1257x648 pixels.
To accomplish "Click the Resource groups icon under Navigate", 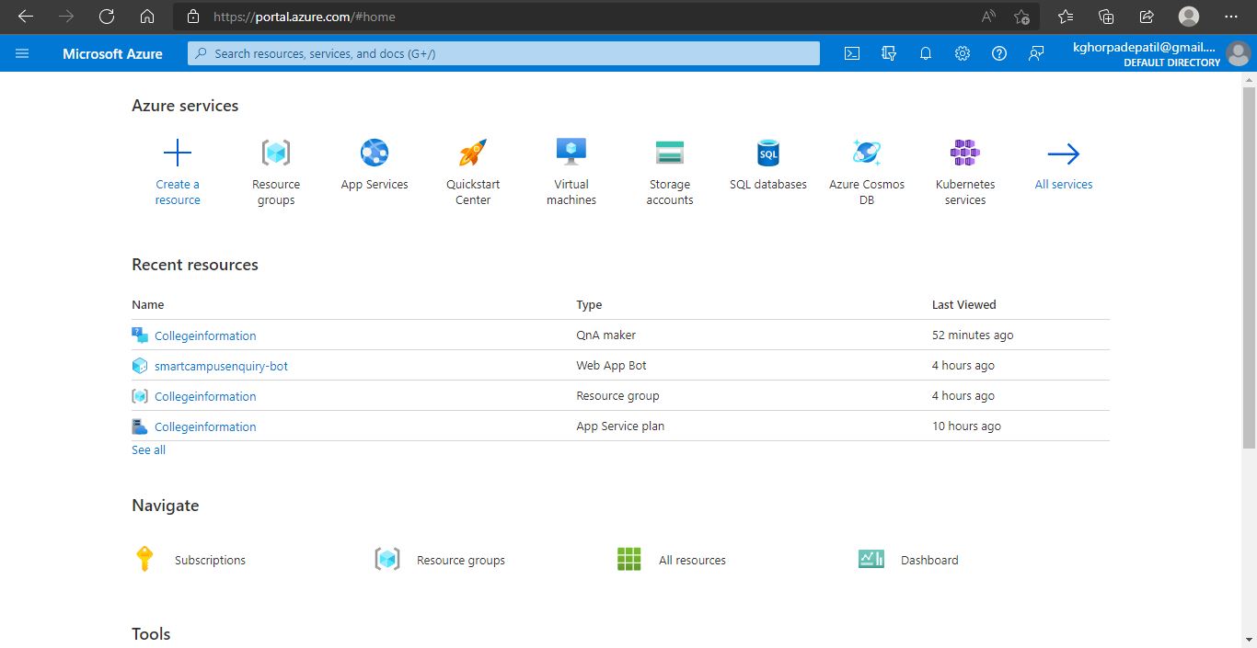I will (387, 559).
